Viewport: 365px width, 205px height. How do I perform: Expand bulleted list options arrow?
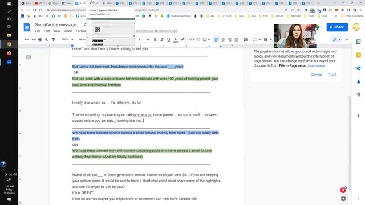tap(271, 39)
